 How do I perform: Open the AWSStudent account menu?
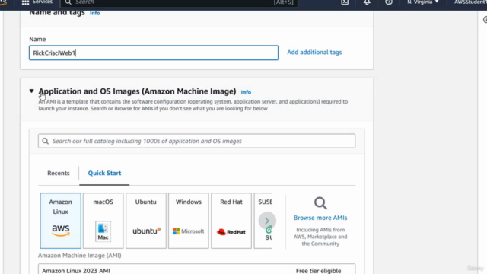pyautogui.click(x=470, y=2)
